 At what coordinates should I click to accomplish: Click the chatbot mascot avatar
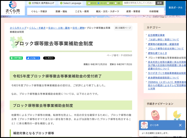pos(144,125)
